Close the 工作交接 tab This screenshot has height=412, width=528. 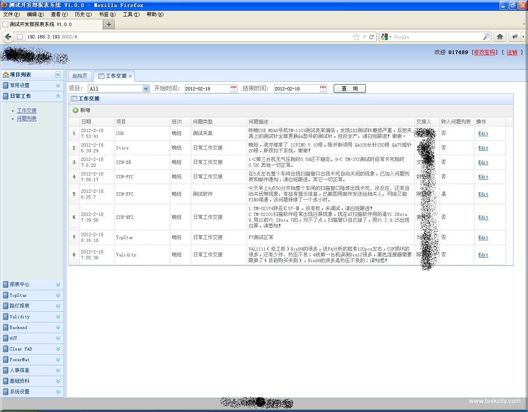click(130, 76)
